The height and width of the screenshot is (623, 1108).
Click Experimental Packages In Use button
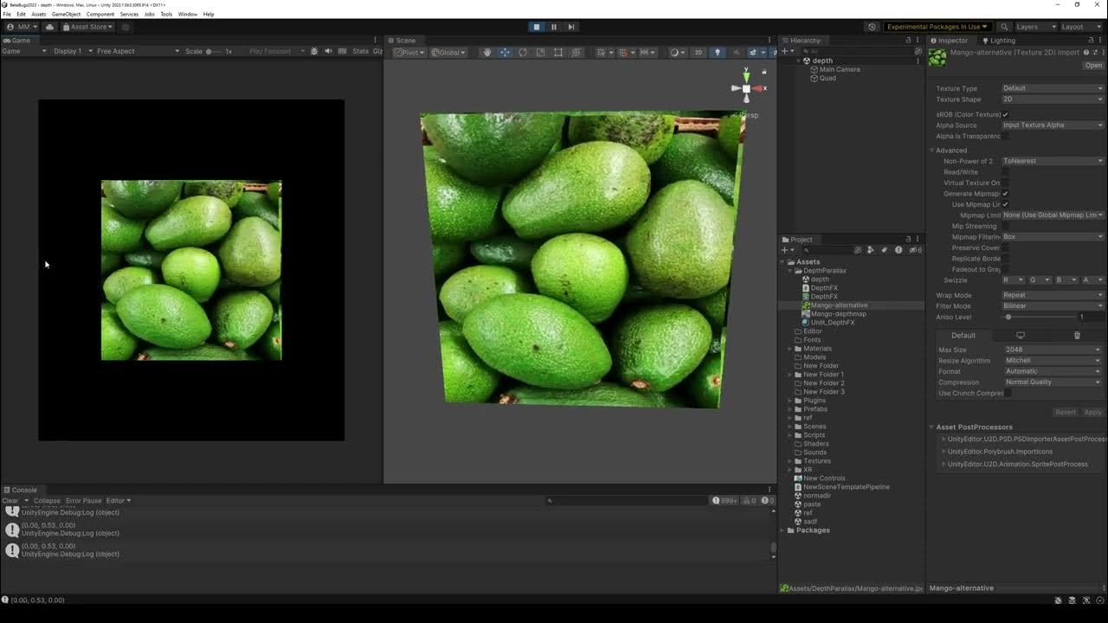[x=937, y=27]
